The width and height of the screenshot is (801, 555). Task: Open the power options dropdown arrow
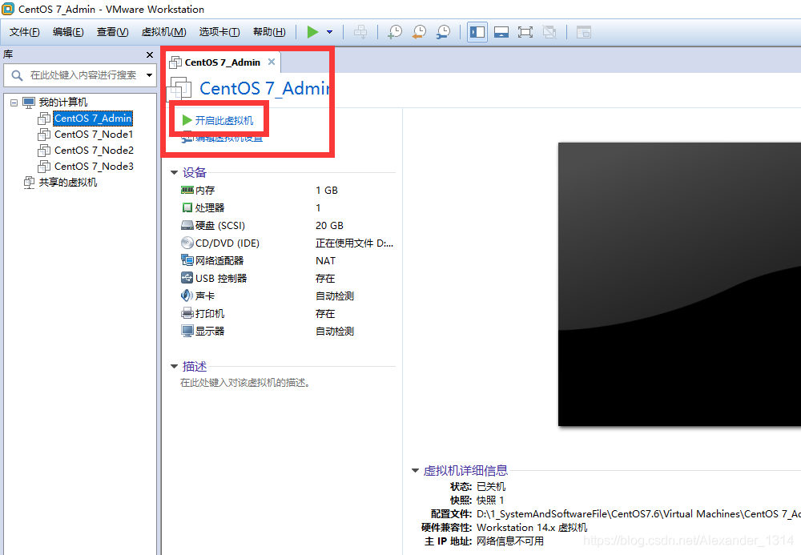tap(329, 32)
